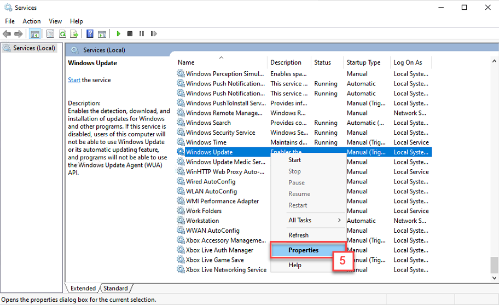The width and height of the screenshot is (499, 305).
Task: Click the scrollbar down arrow
Action: coord(494,278)
